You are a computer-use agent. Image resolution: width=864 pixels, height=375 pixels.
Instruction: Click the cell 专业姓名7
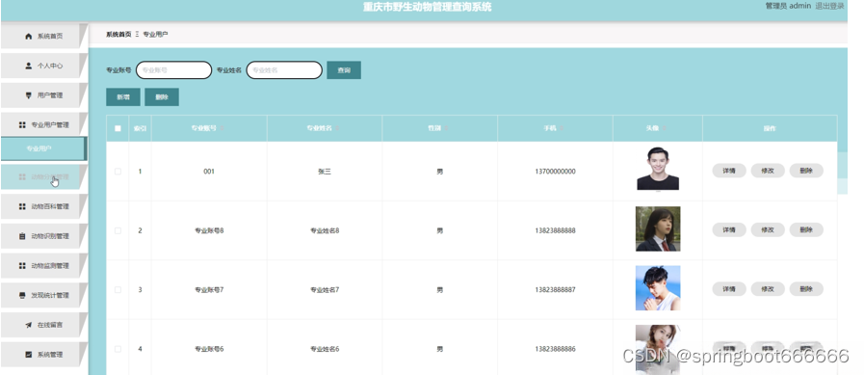pyautogui.click(x=325, y=289)
